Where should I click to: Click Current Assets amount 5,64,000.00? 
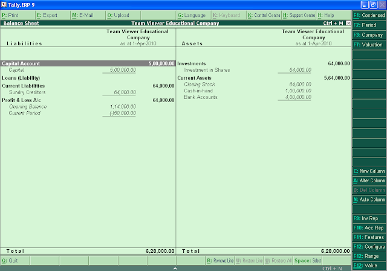tap(337, 78)
